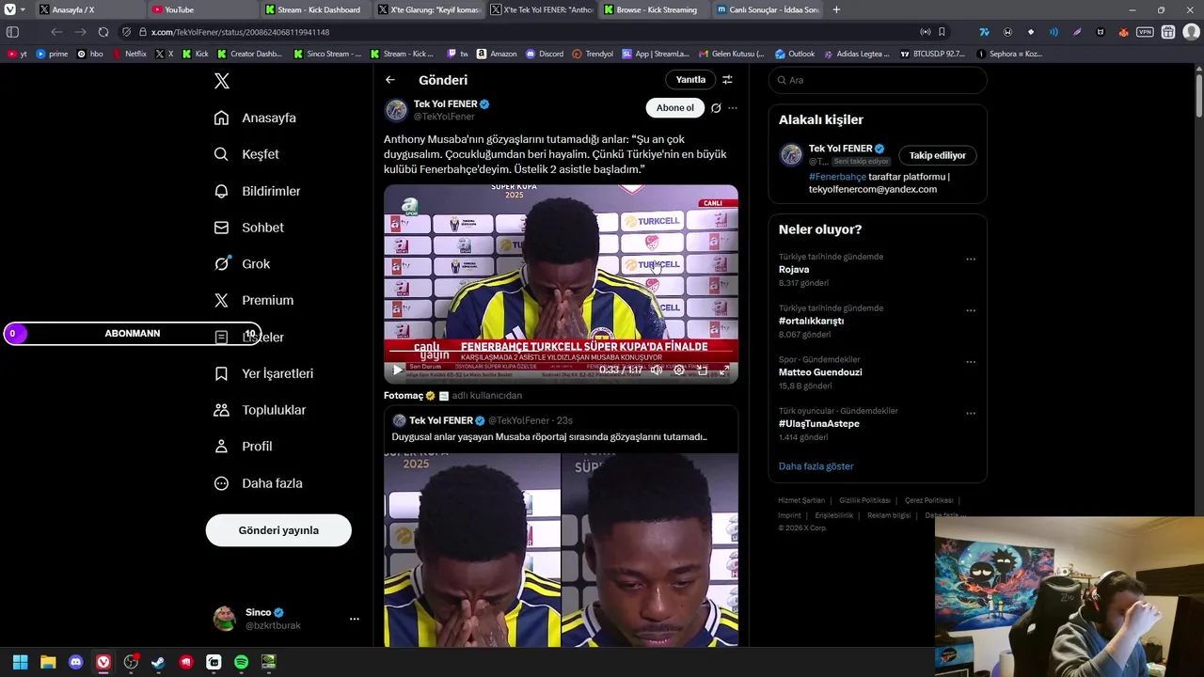Open Rojava trending topic
This screenshot has width=1204, height=677.
[x=794, y=270]
